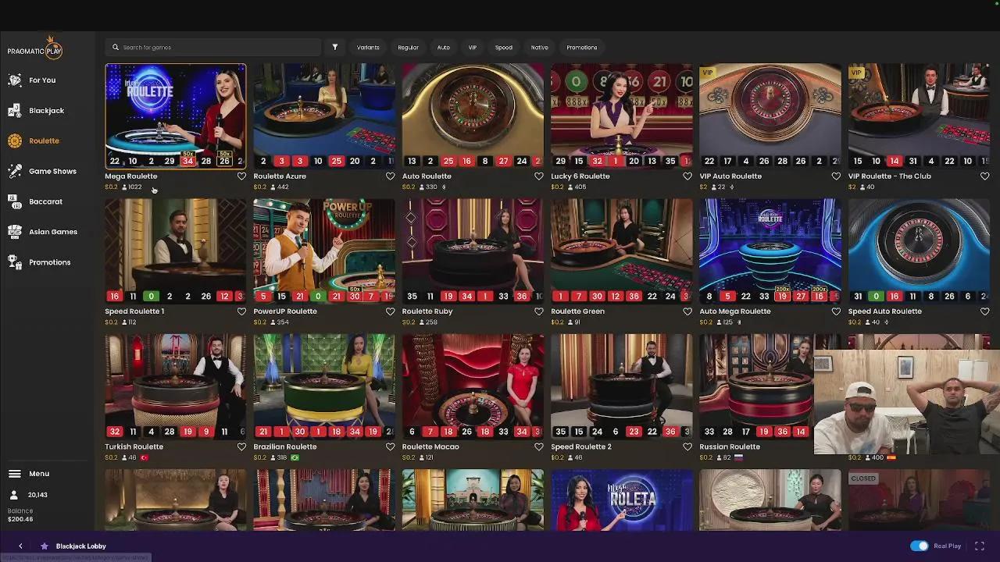Screen dimensions: 1000x562
Task: Click the VIP filter button
Action: coord(473,48)
